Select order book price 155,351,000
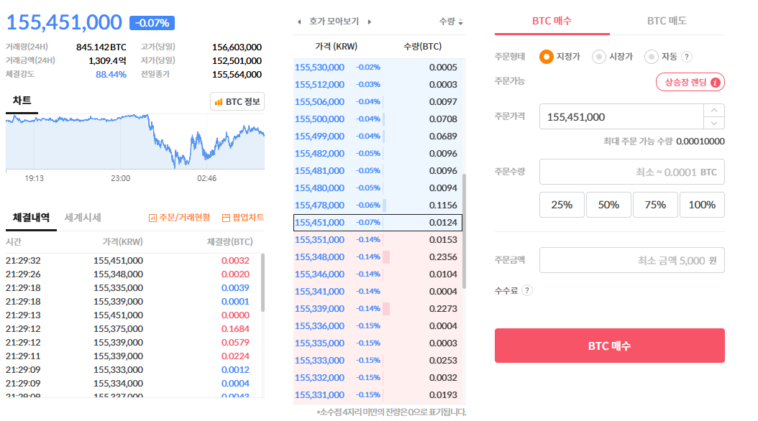The height and width of the screenshot is (421, 758). pos(319,240)
